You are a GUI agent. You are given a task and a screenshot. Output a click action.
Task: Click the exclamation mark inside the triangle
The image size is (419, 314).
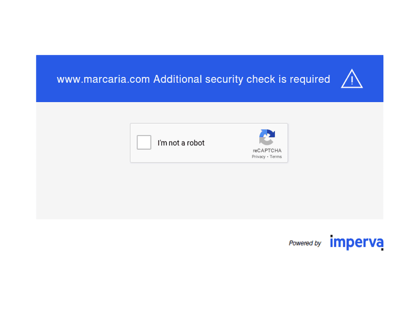tap(351, 81)
